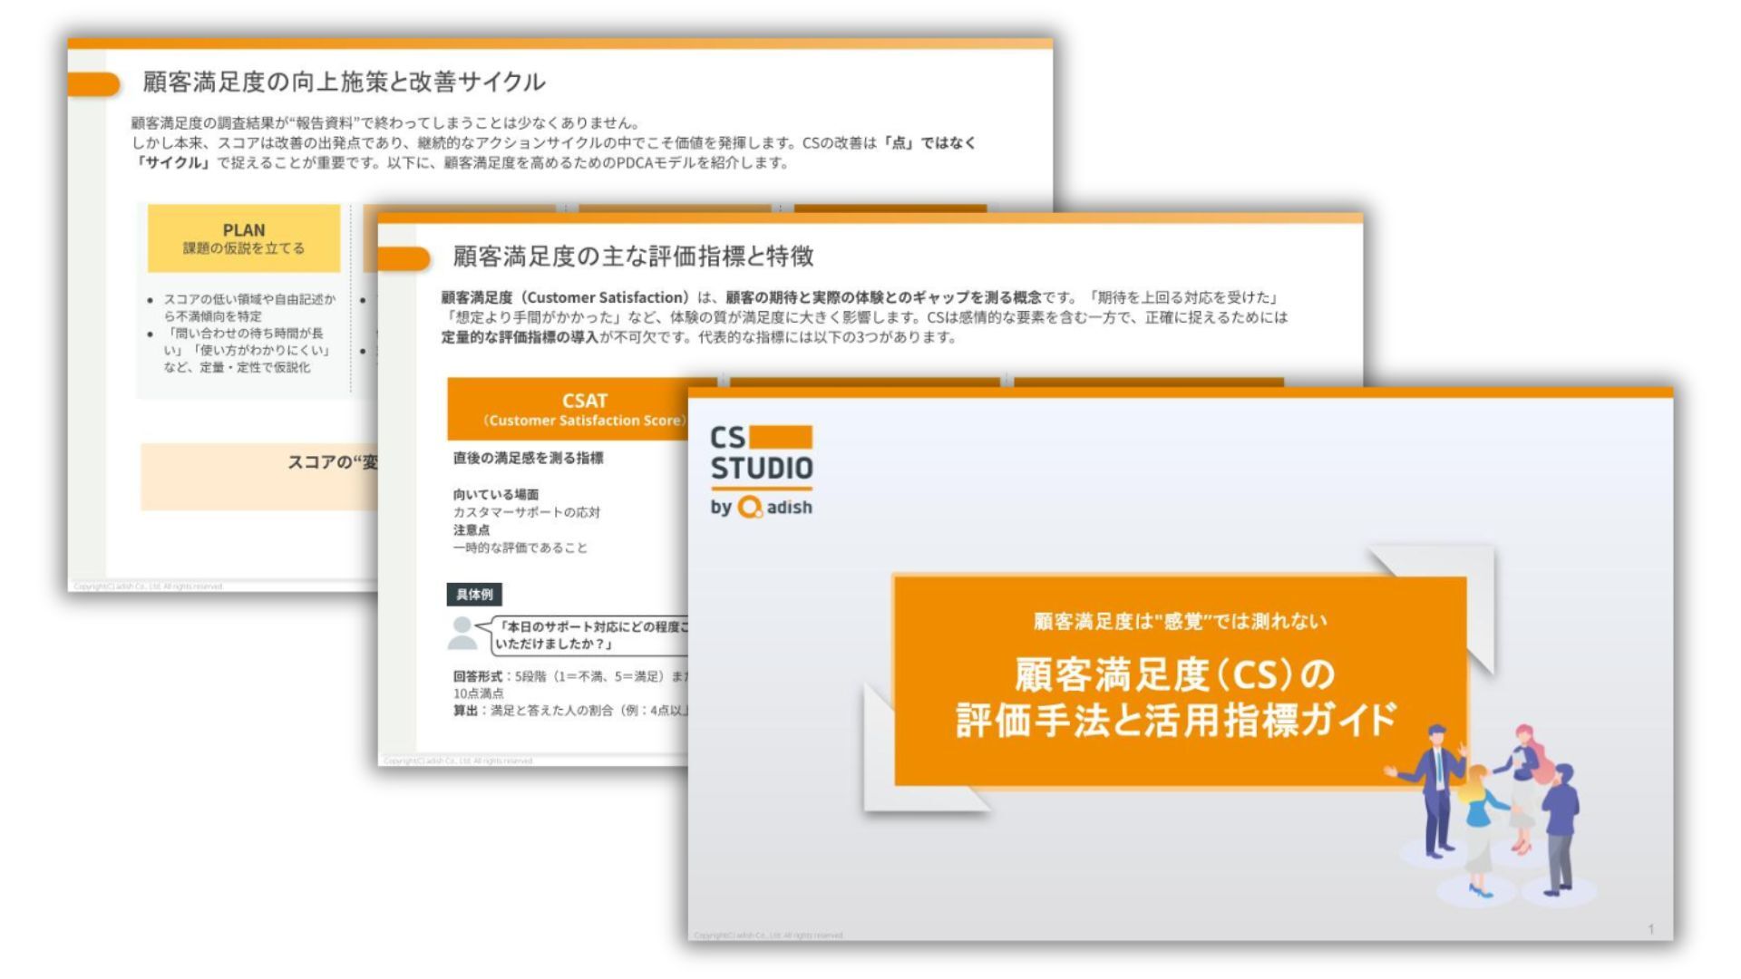
Task: Click the bullet スコアの低い領域や自由記述
Action: point(248,307)
